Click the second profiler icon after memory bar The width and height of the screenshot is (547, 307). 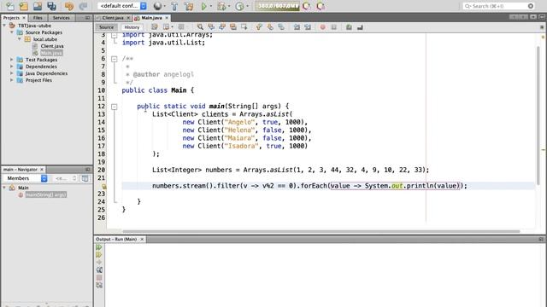click(x=321, y=6)
